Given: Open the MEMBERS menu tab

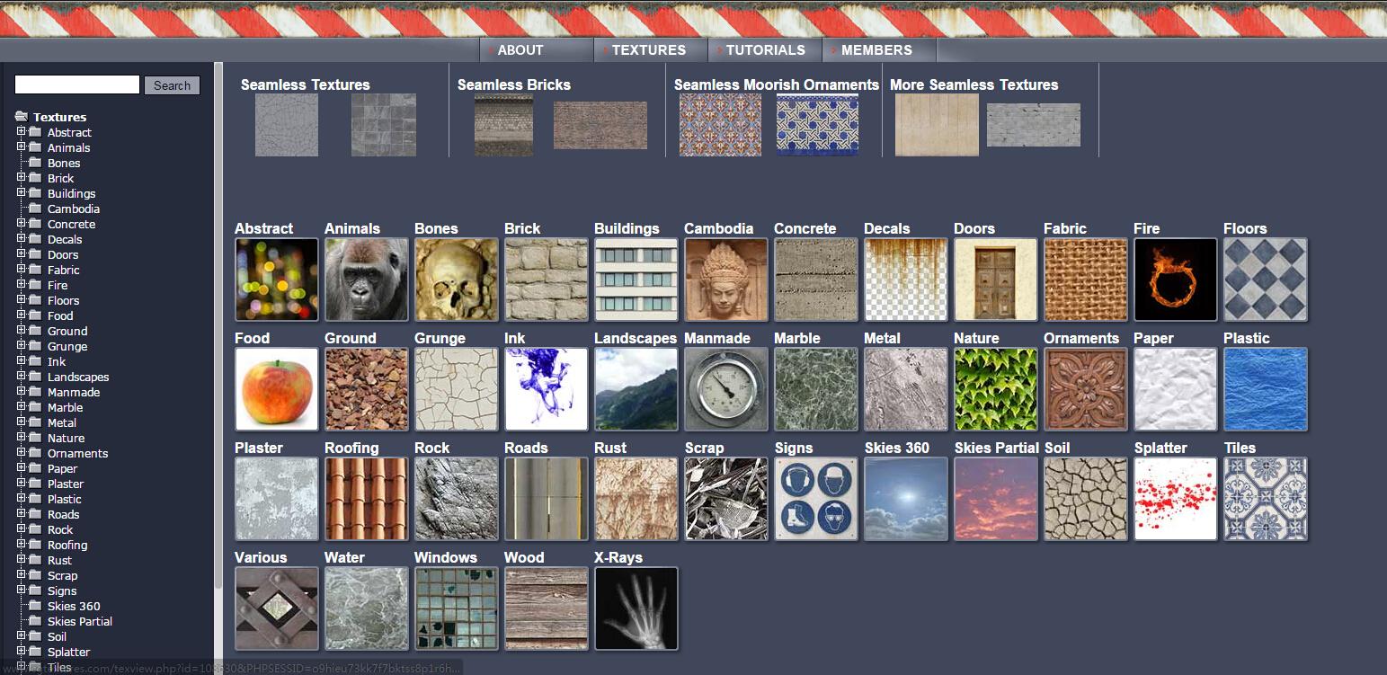Looking at the screenshot, I should pyautogui.click(x=877, y=50).
